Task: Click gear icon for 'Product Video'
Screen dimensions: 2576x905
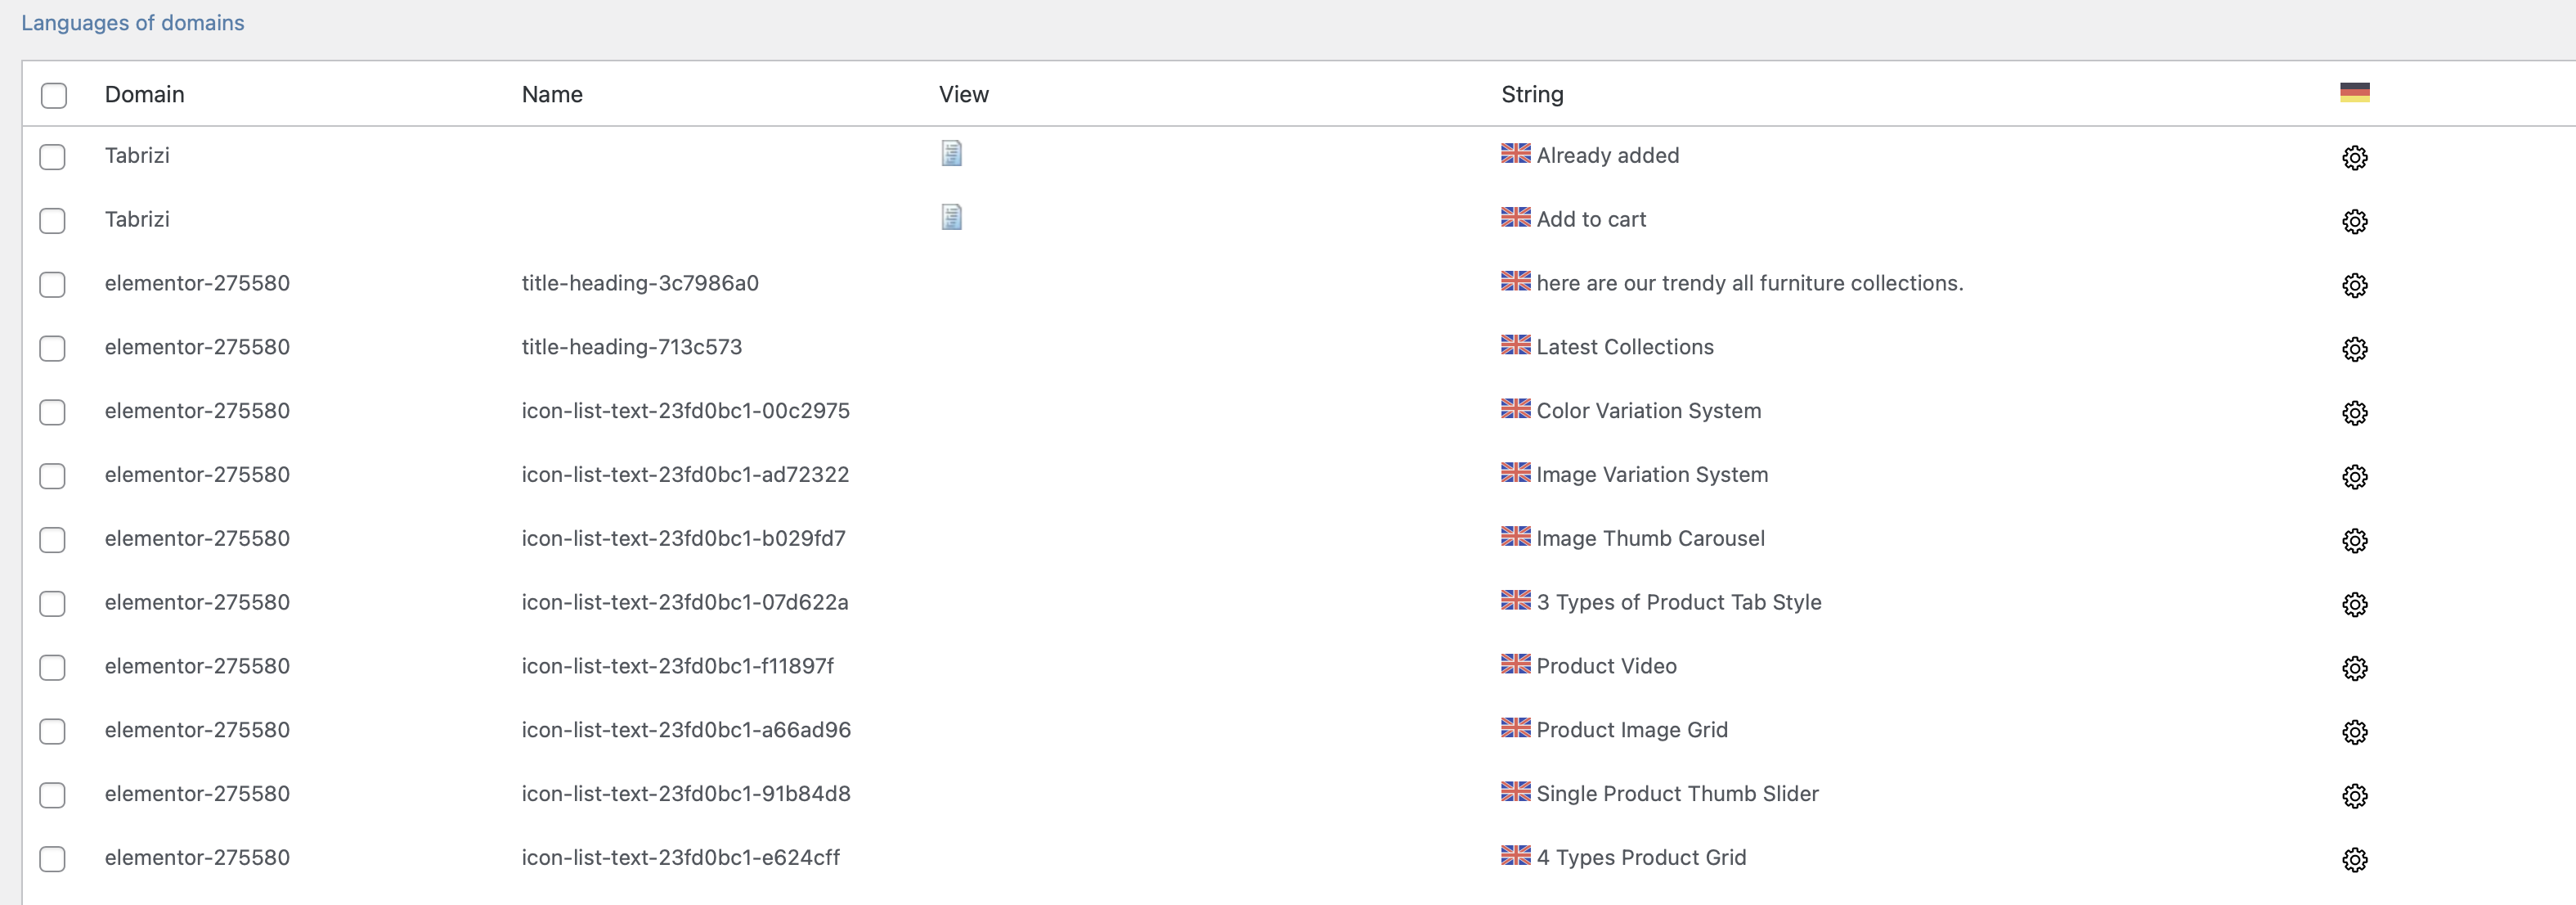Action: pyautogui.click(x=2354, y=669)
